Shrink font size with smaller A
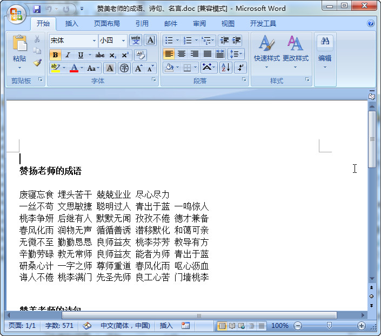Viewport: 381px width, 336px height. [150, 68]
